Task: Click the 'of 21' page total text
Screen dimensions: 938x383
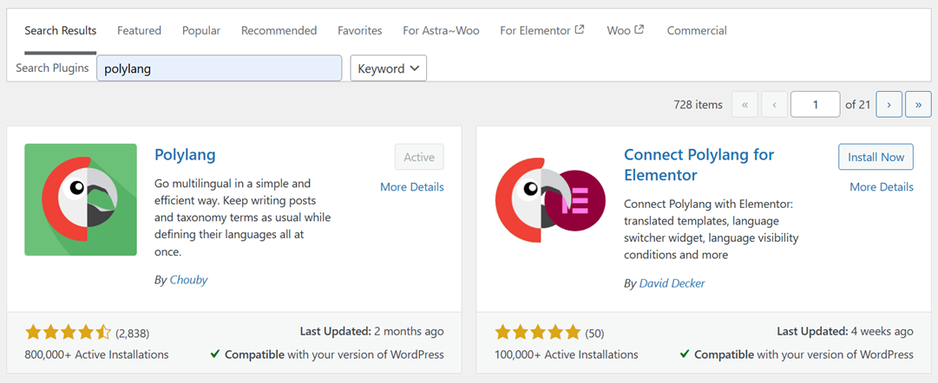Action: coord(857,105)
